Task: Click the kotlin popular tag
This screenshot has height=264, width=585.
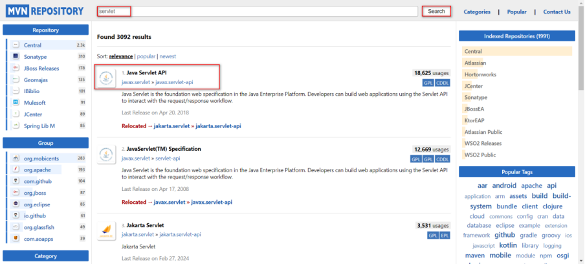Action: 508,245
